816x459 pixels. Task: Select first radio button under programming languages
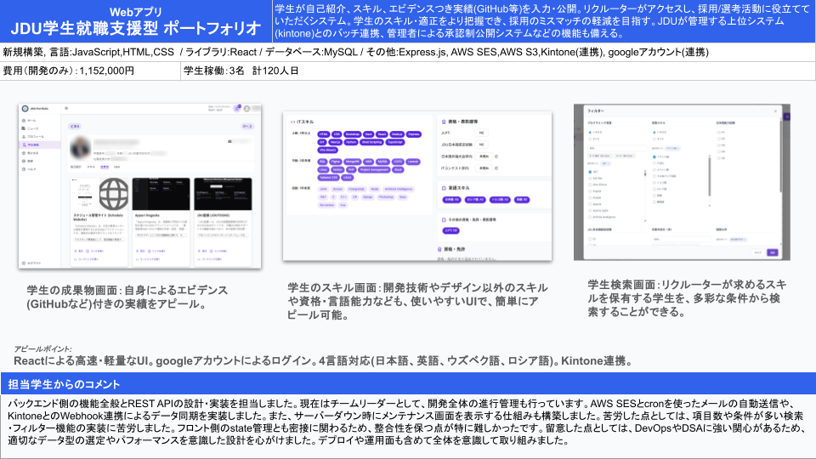pos(590,133)
